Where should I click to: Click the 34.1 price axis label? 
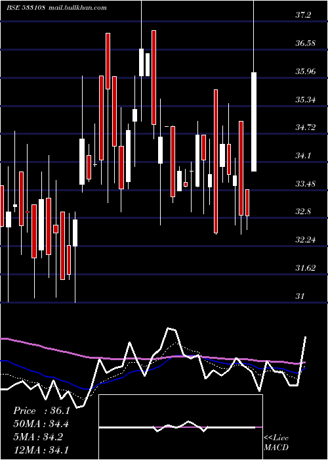tap(303, 156)
